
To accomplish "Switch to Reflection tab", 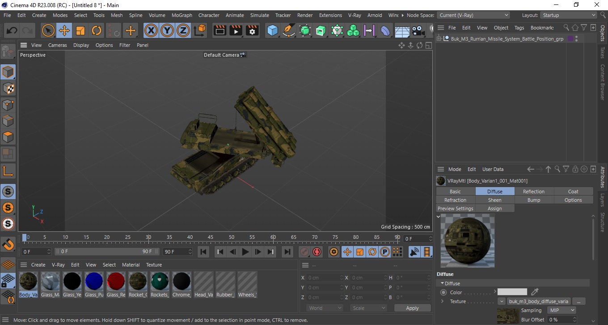I will click(534, 192).
